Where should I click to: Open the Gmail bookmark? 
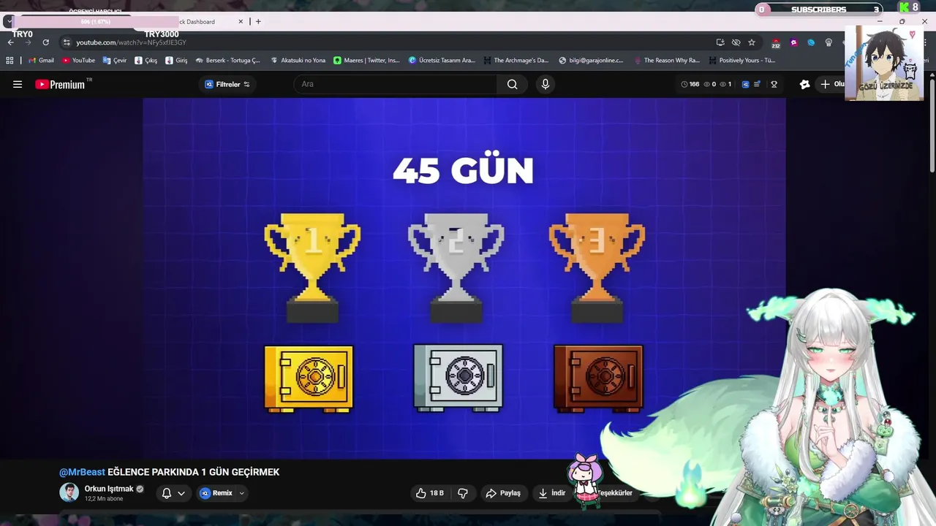point(41,61)
